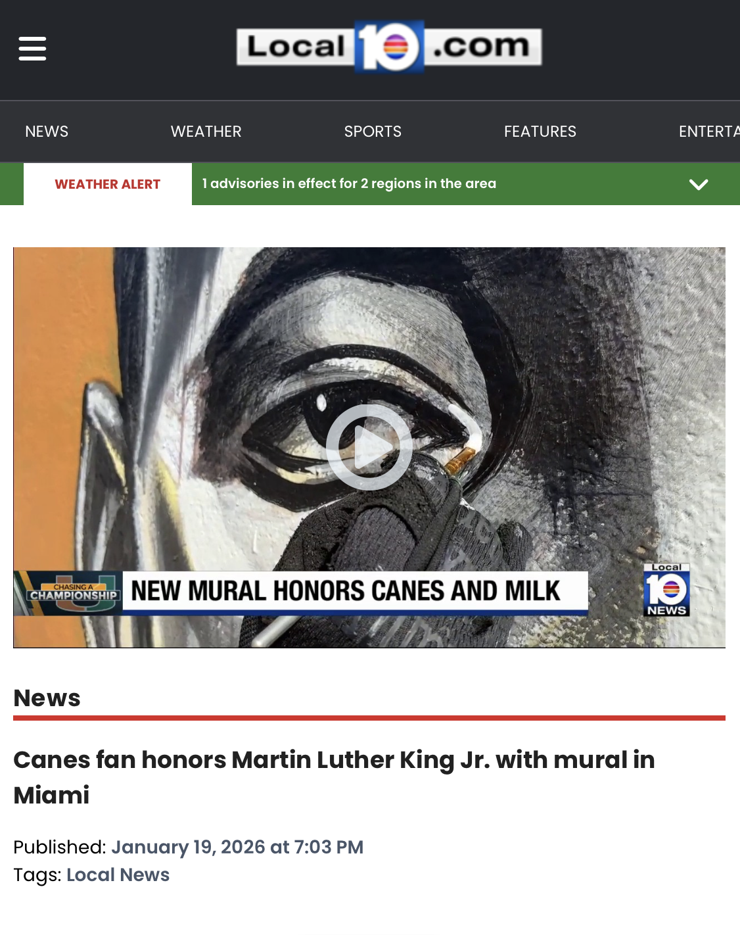Image resolution: width=740 pixels, height=935 pixels.
Task: Follow the Local News tag link
Action: click(x=118, y=875)
